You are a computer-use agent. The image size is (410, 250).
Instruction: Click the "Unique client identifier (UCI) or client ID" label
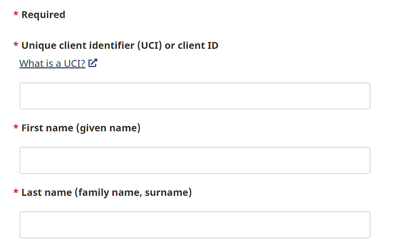119,45
